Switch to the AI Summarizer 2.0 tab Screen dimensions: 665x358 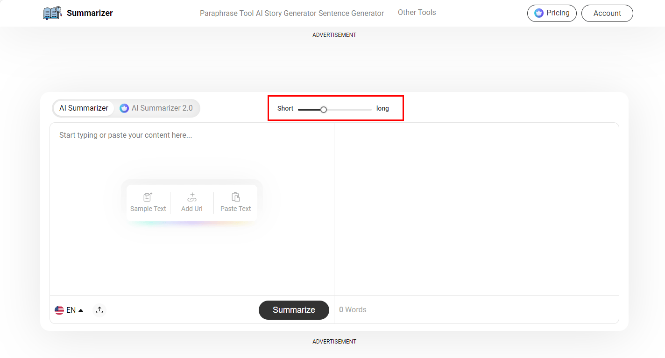157,108
